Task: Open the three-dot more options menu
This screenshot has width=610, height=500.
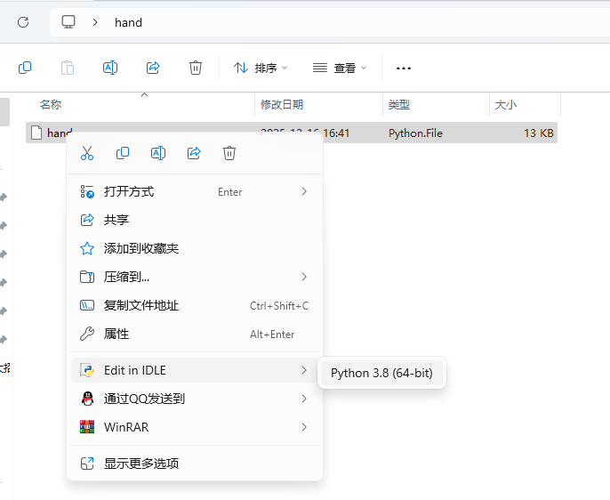Action: [x=404, y=69]
